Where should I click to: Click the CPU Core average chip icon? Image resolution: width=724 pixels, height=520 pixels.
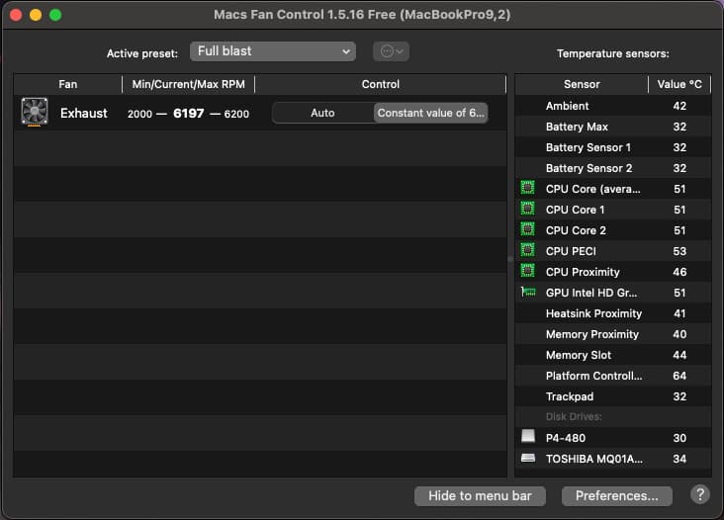point(527,188)
